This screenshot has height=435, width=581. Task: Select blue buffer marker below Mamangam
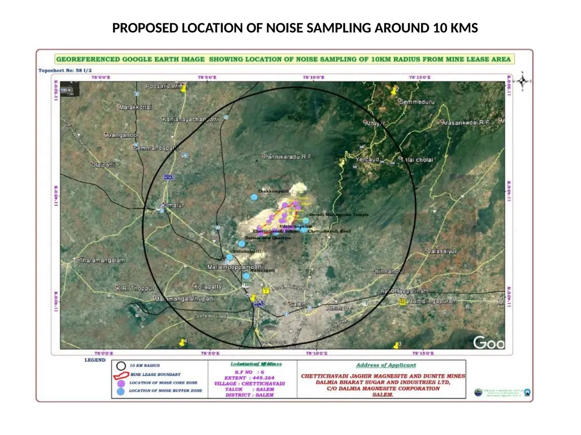246,276
